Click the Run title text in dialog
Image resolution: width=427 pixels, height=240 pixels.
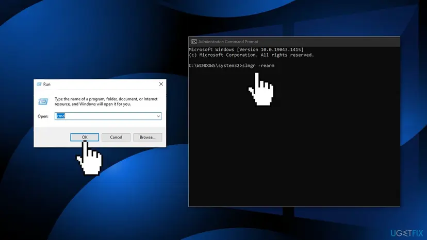point(47,84)
